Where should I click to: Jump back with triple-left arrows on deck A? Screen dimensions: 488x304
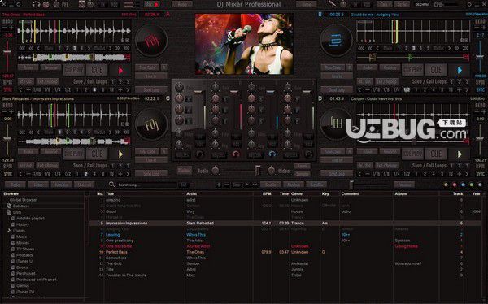(22, 48)
